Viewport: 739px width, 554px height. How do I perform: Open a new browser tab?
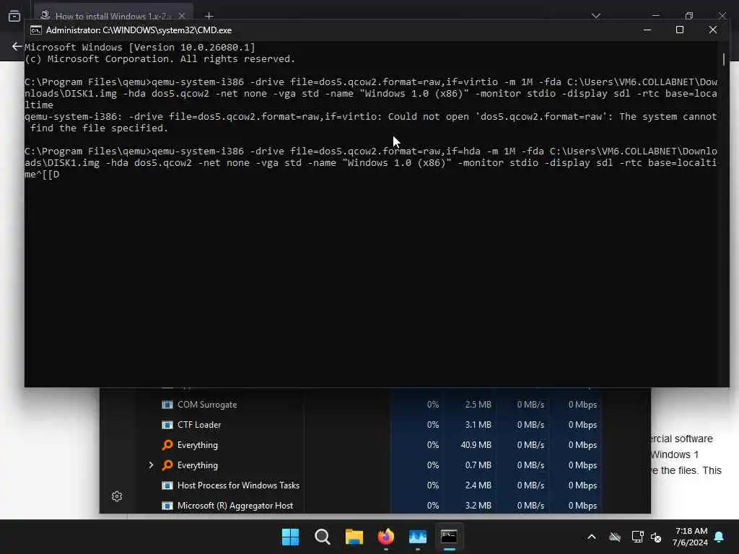[x=209, y=16]
